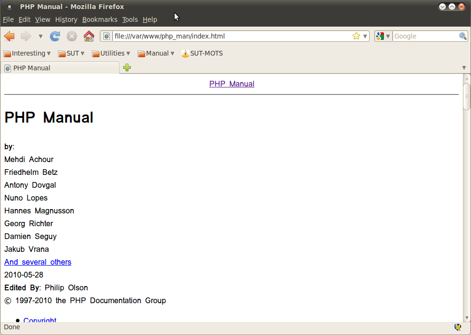Open the View menu
Viewport: 471px width, 335px height.
coord(43,19)
